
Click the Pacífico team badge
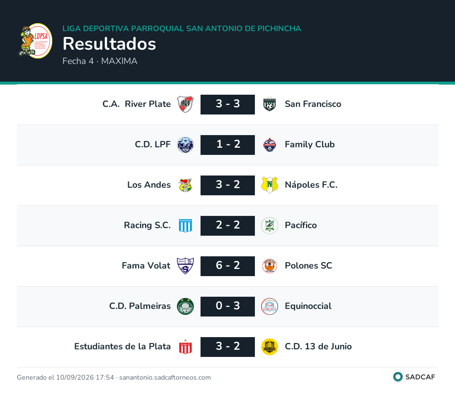point(270,226)
